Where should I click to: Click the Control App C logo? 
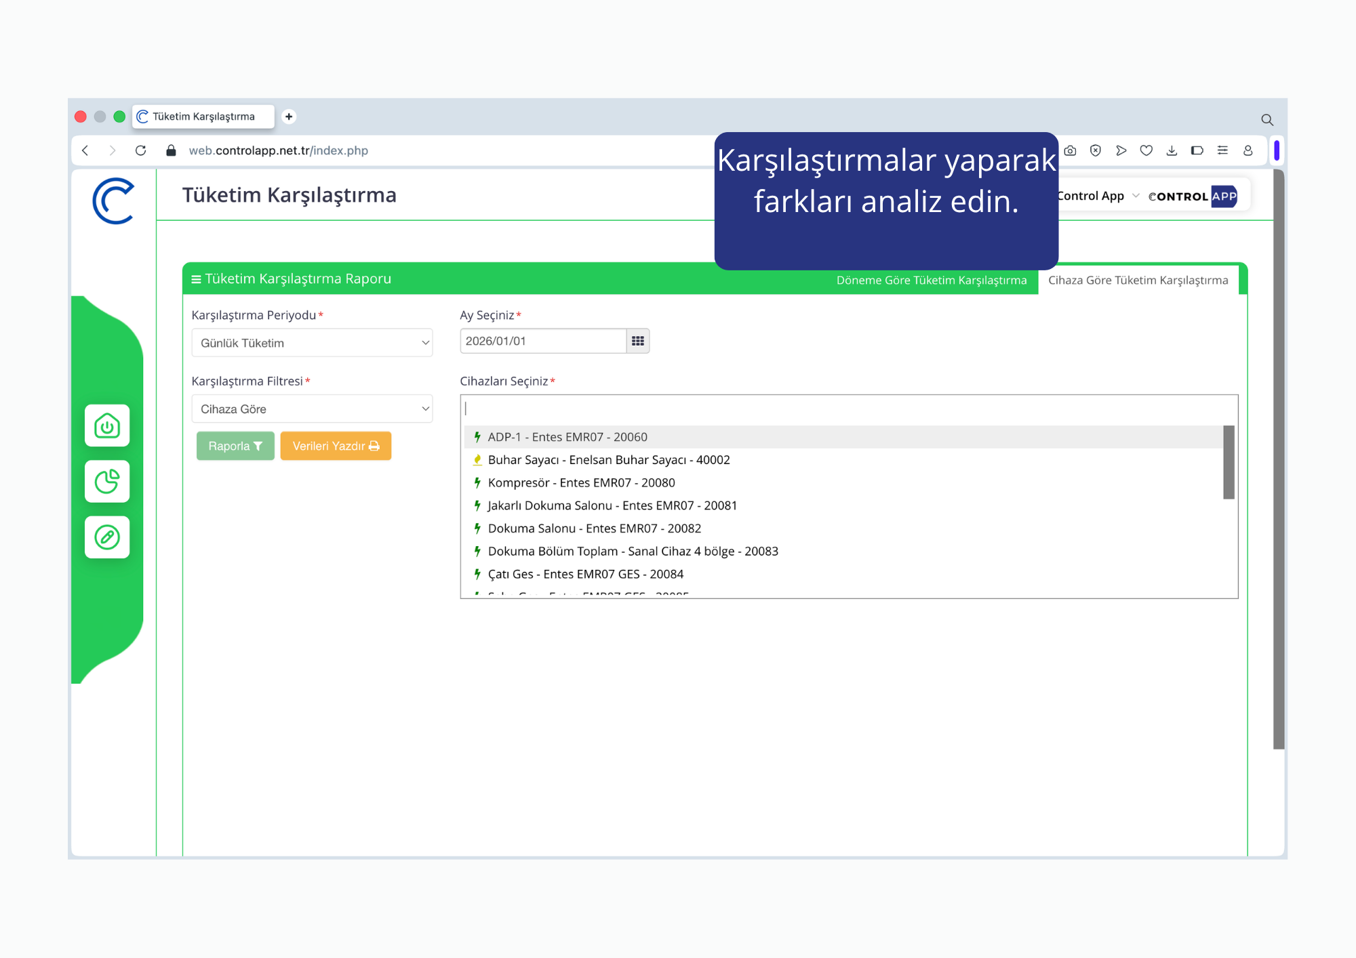coord(113,201)
